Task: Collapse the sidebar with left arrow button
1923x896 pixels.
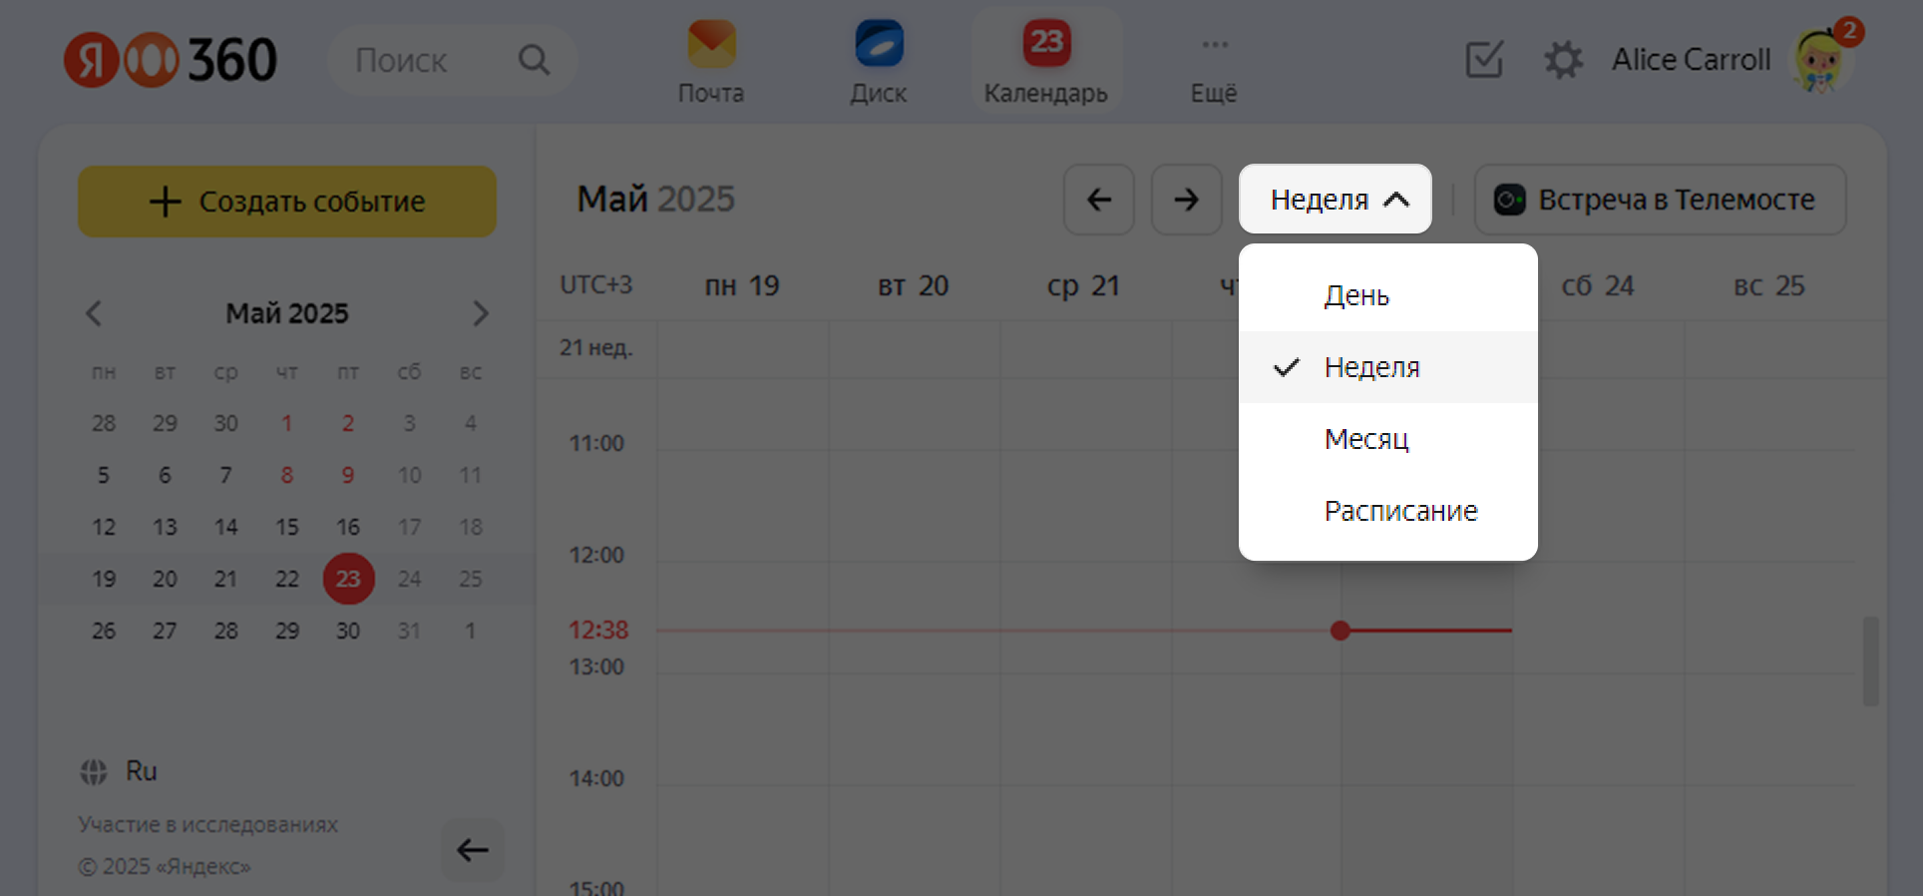Action: click(473, 850)
